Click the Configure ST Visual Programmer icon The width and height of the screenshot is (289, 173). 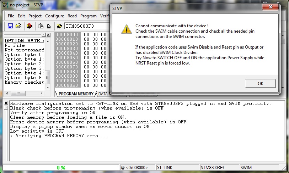[30, 26]
